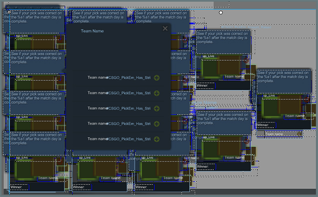This screenshot has width=318, height=197.
Task: Click red circle icon on lower semifinal card
Action: pyautogui.click(x=246, y=141)
